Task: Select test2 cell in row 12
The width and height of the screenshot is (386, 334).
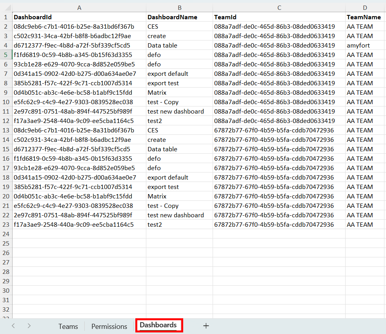Action: (x=179, y=121)
